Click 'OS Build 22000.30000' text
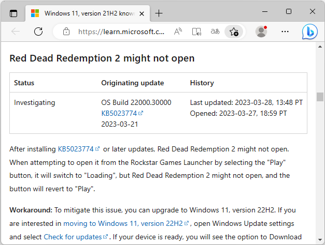 pyautogui.click(x=136, y=102)
